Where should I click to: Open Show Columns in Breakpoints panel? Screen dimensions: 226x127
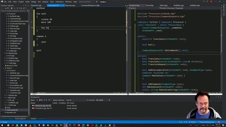pyautogui.click(x=59, y=100)
